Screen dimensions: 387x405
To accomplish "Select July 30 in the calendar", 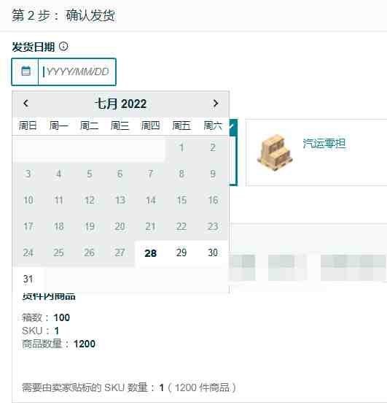I will (213, 252).
